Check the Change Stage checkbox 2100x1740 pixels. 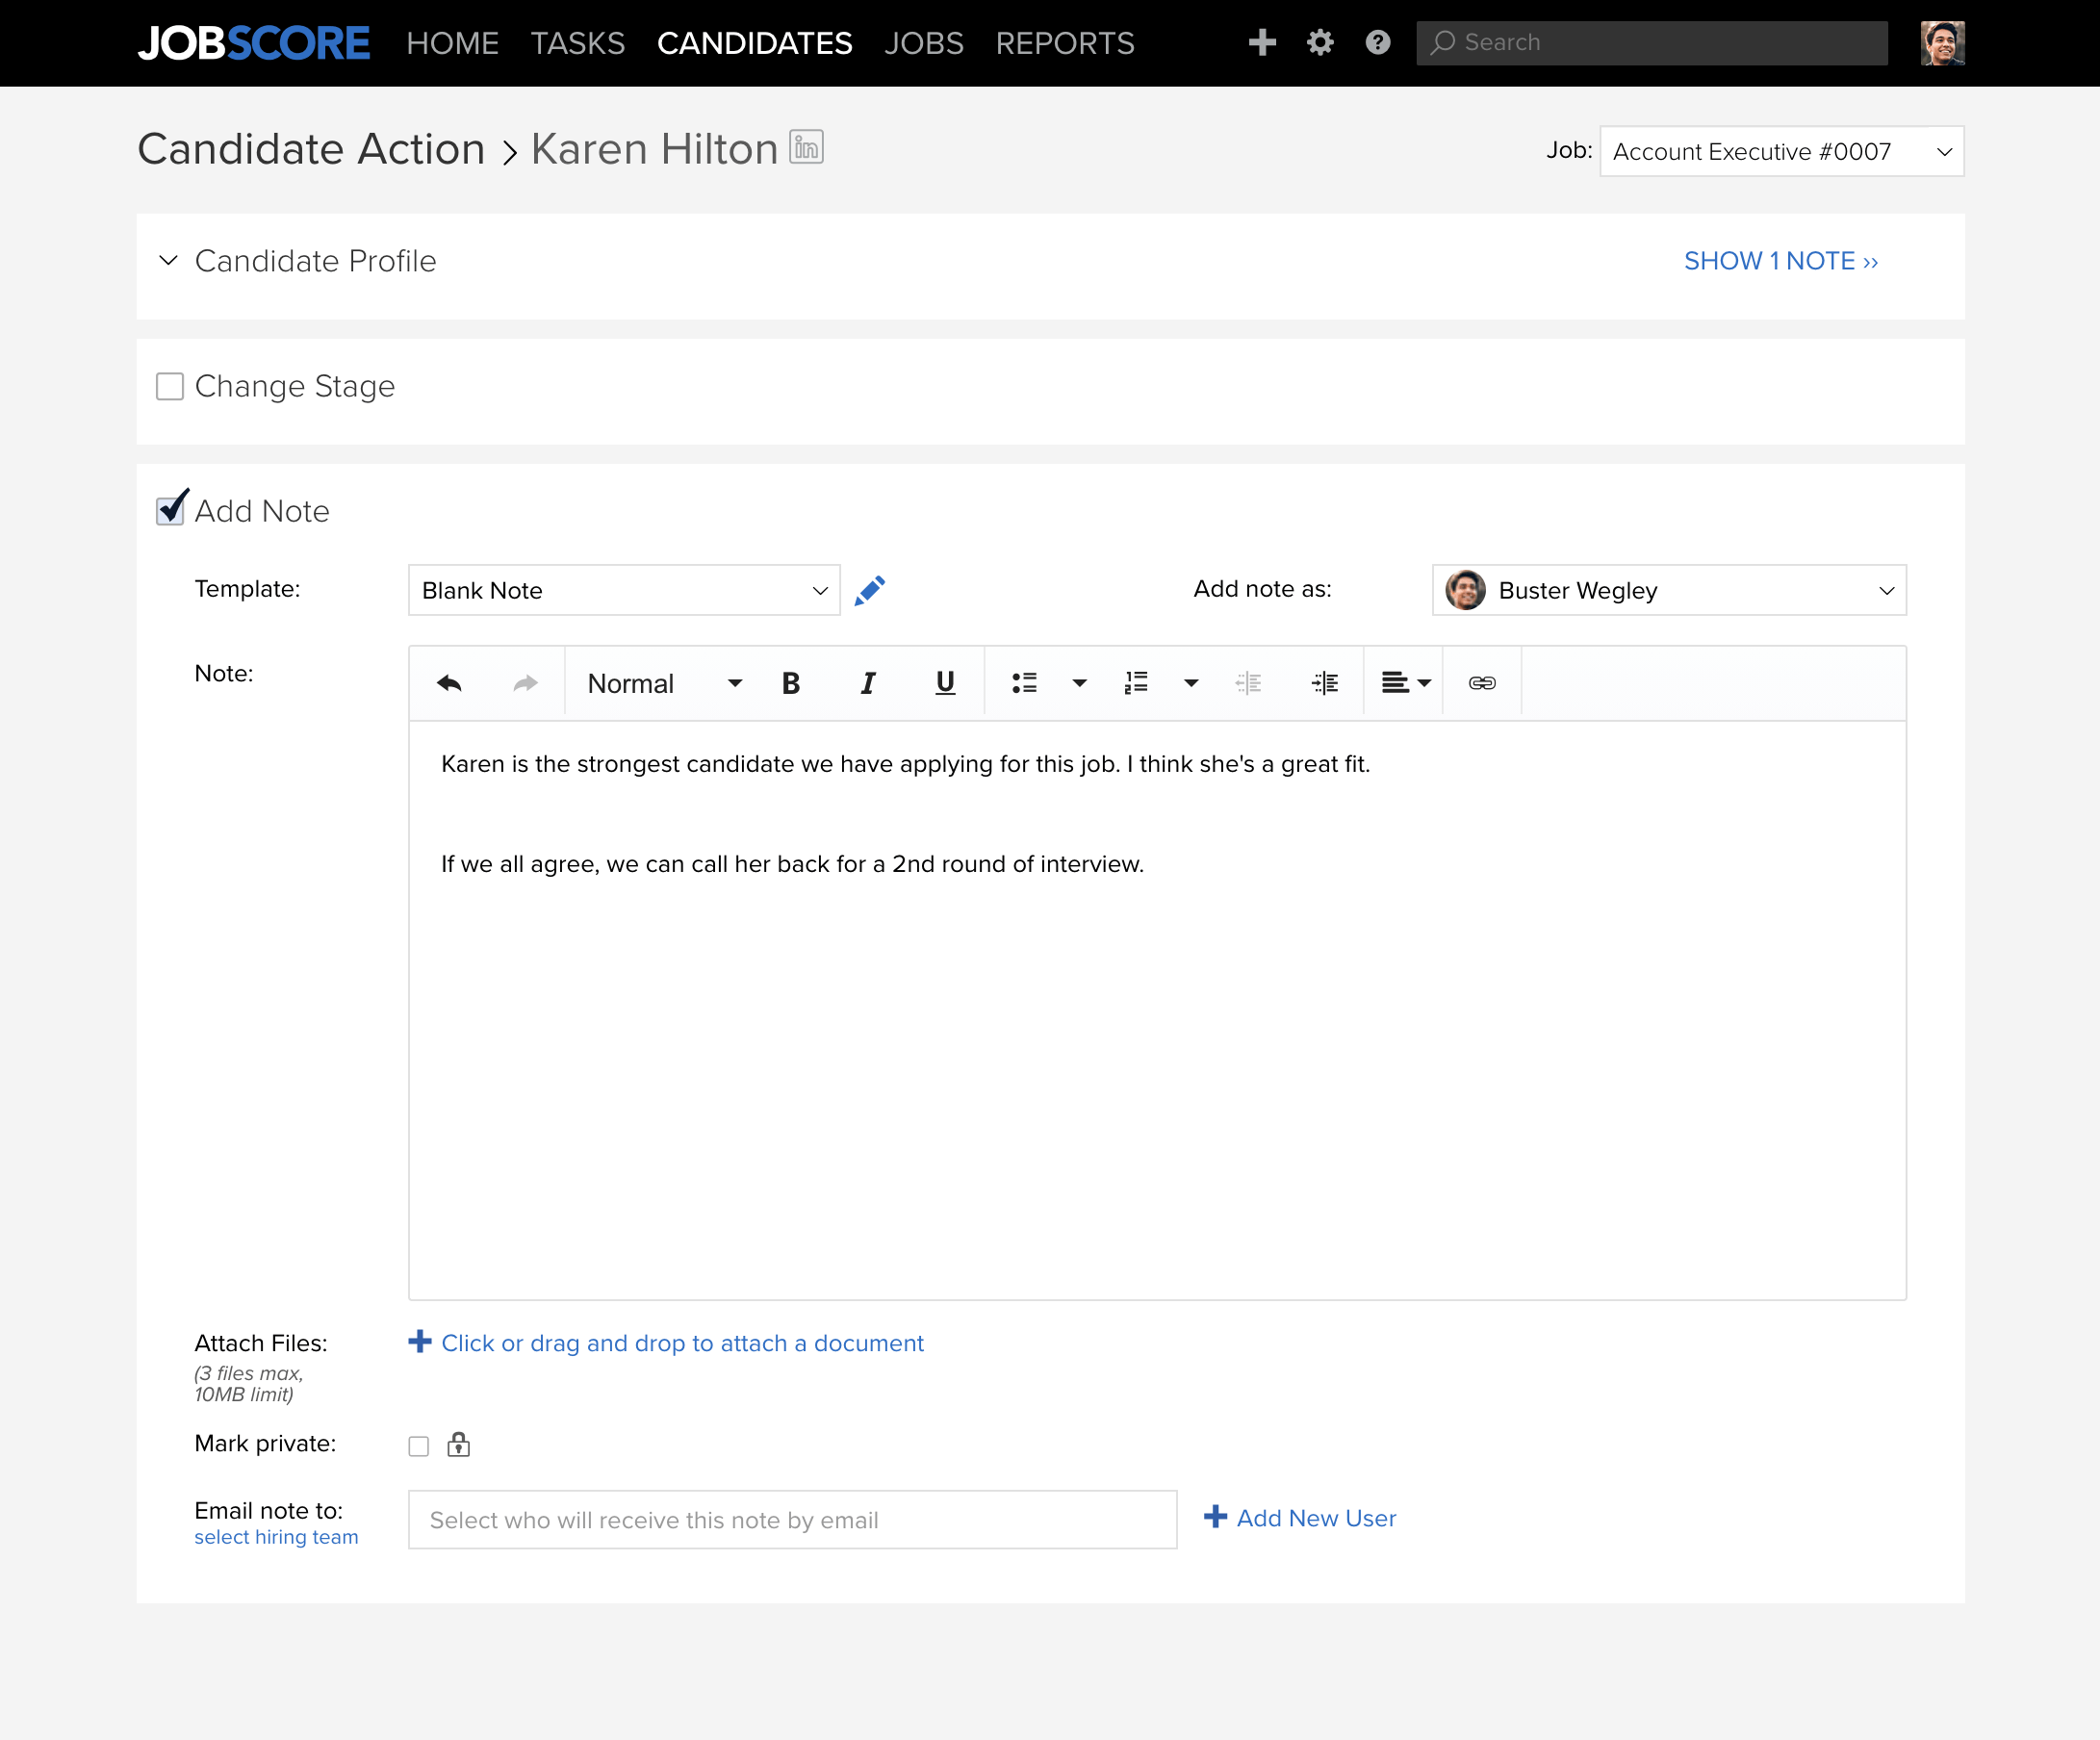[170, 386]
